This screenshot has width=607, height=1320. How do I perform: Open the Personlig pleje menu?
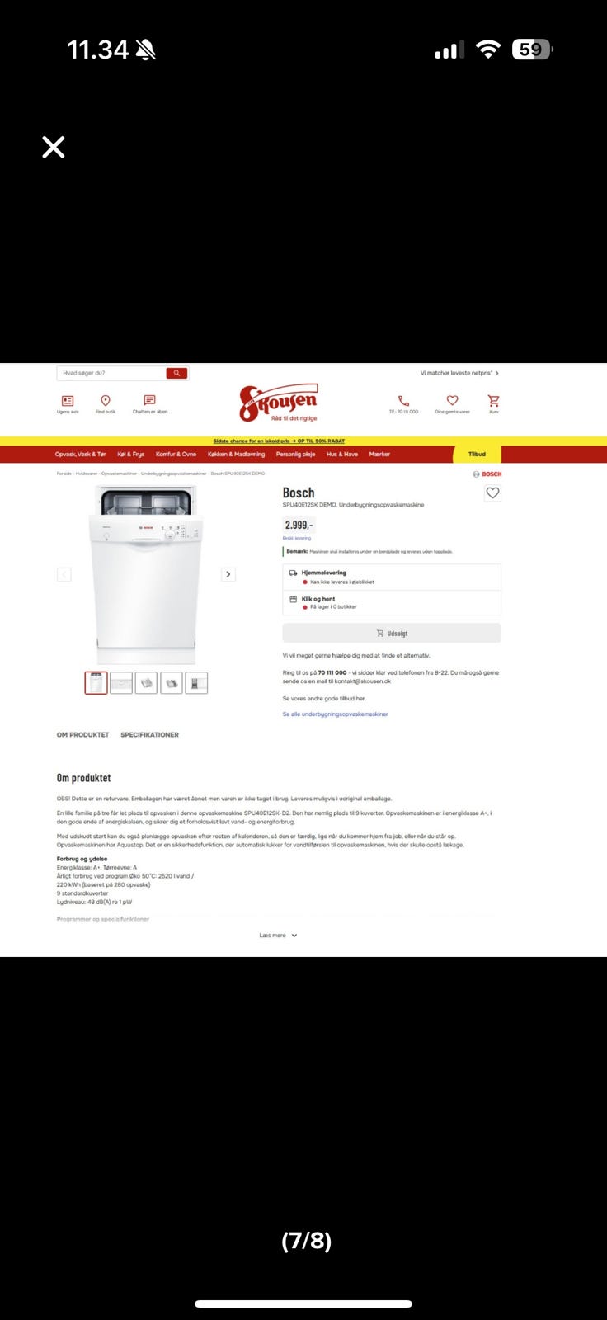click(295, 454)
